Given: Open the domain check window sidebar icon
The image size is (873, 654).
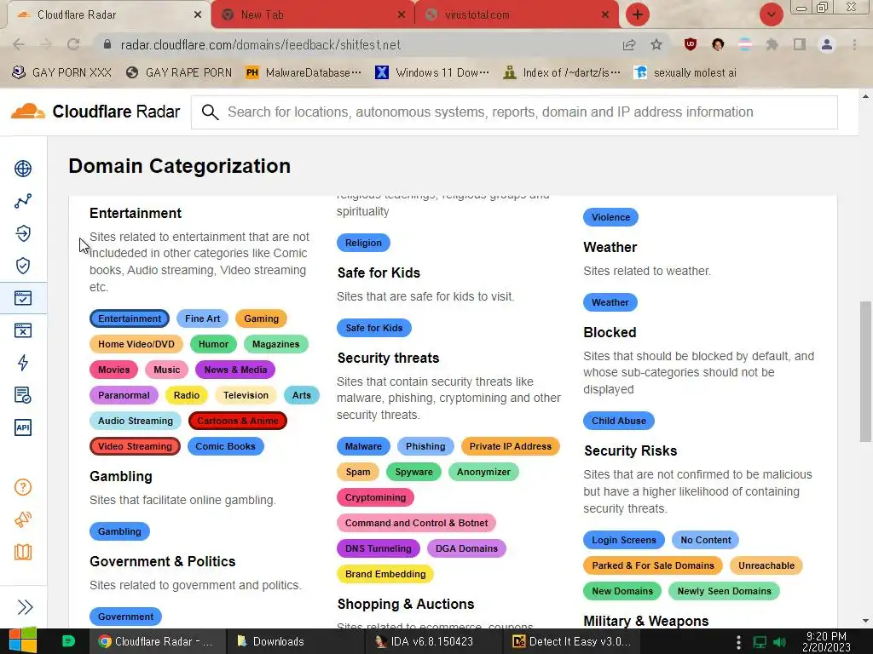Looking at the screenshot, I should click(x=23, y=298).
